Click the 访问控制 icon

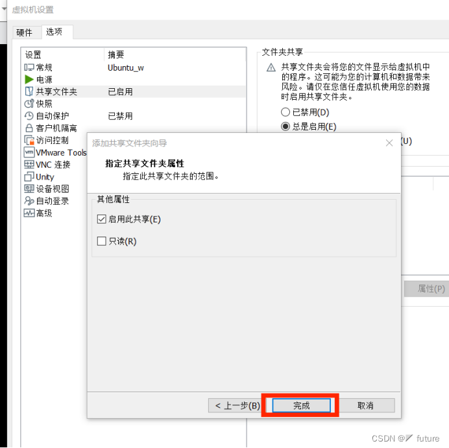tap(29, 140)
